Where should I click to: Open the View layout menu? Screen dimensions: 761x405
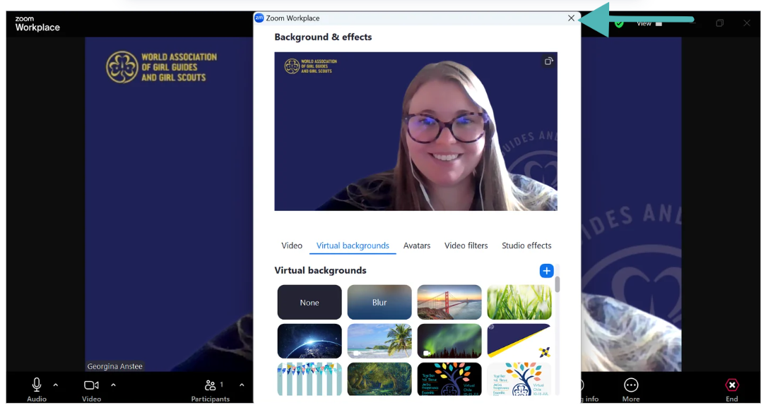649,23
